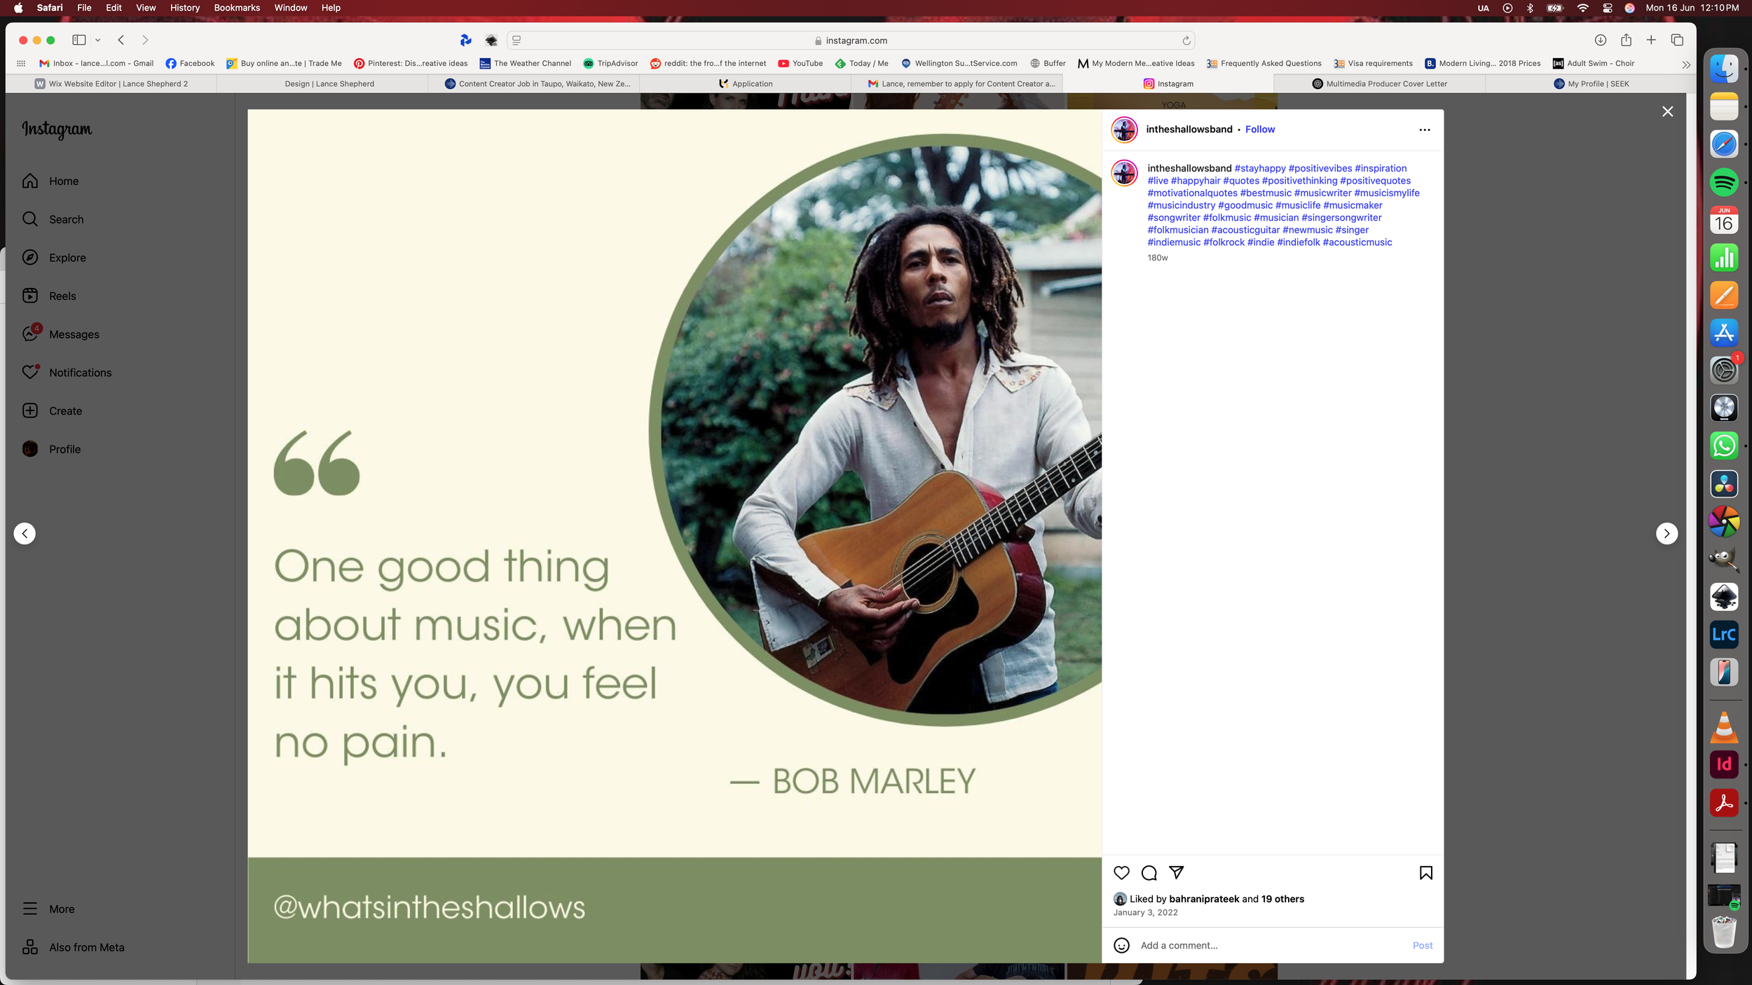Share the post via paper plane icon

point(1177,873)
